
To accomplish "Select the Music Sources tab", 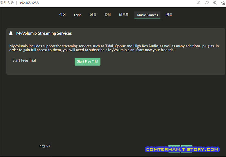I will tap(147, 15).
